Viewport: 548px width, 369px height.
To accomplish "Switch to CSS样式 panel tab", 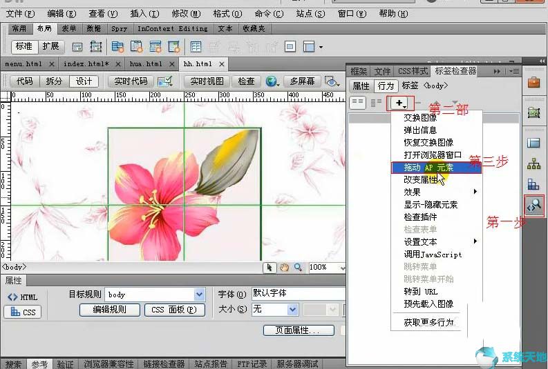I will click(x=413, y=71).
